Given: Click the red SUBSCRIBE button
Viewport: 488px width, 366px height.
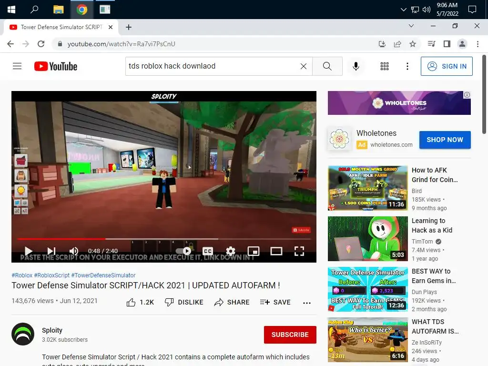Looking at the screenshot, I should pyautogui.click(x=290, y=335).
